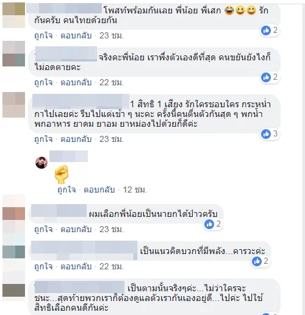Image resolution: width=305 pixels, height=315 pixels.
Task: Click ตอบกลับ under the first comment
Action: [76, 35]
